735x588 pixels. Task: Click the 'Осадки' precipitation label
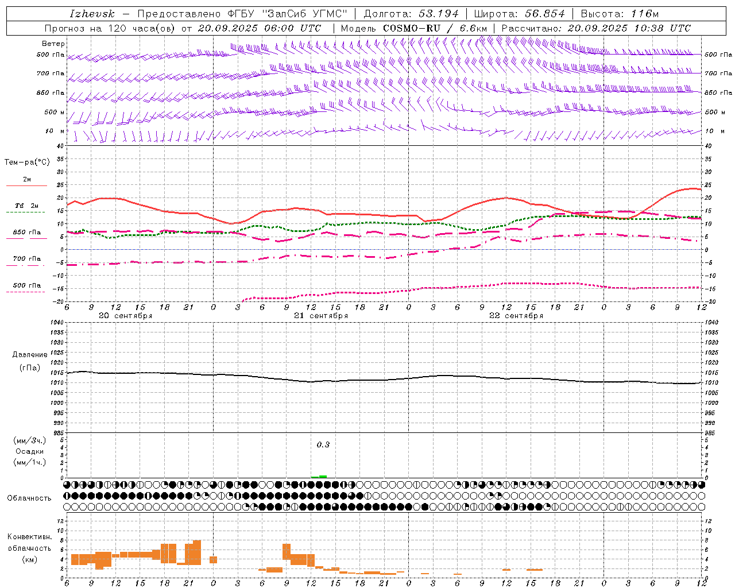(x=30, y=451)
